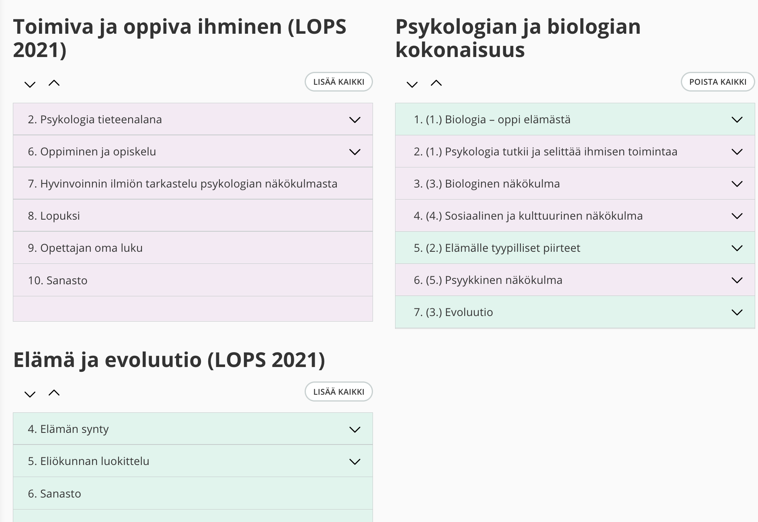Select 10. Sanasto chapter row
The image size is (758, 522).
click(x=57, y=280)
